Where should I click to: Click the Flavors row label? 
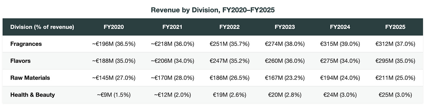pyautogui.click(x=20, y=61)
